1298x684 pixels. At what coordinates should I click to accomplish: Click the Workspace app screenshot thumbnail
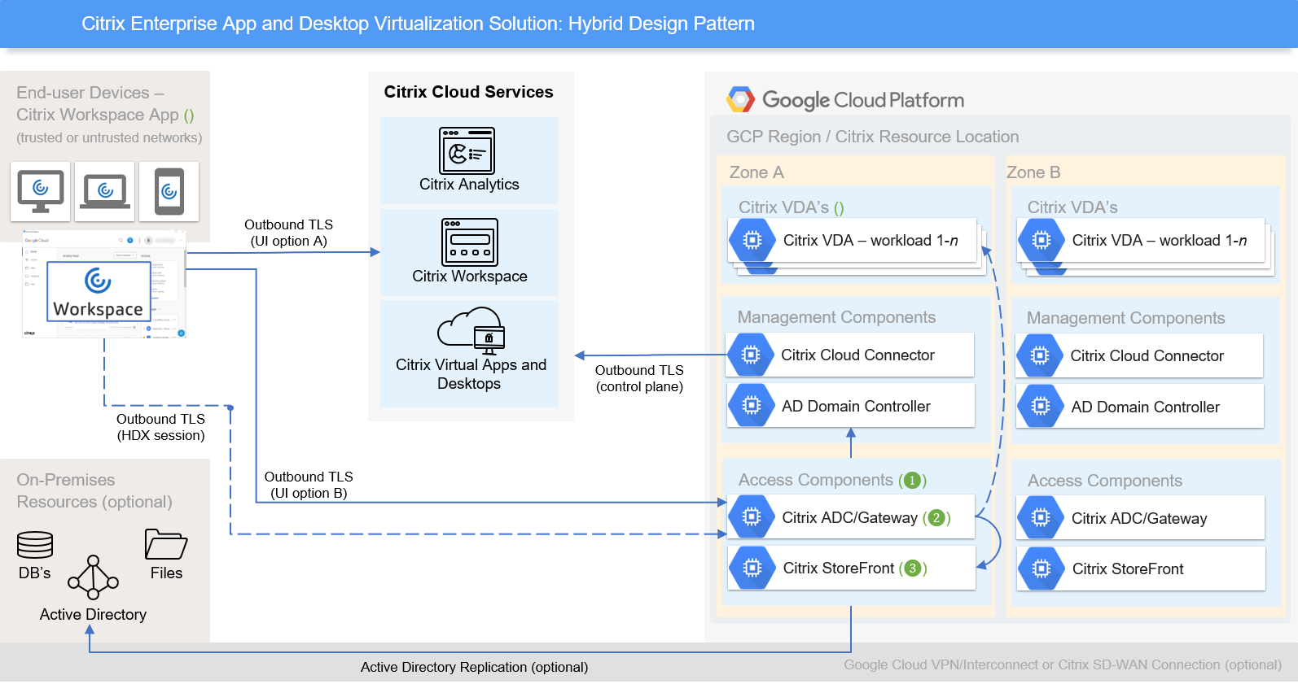(104, 284)
